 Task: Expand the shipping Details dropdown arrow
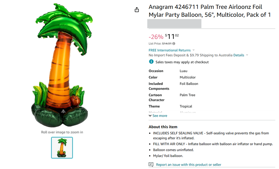tap(247, 55)
